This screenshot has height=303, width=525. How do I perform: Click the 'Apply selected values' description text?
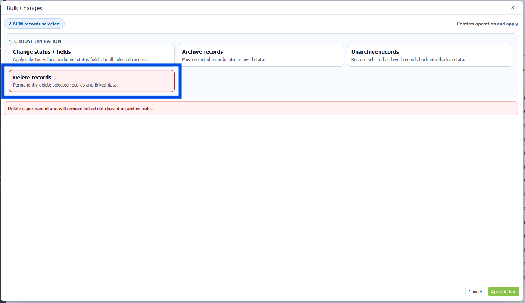click(80, 60)
